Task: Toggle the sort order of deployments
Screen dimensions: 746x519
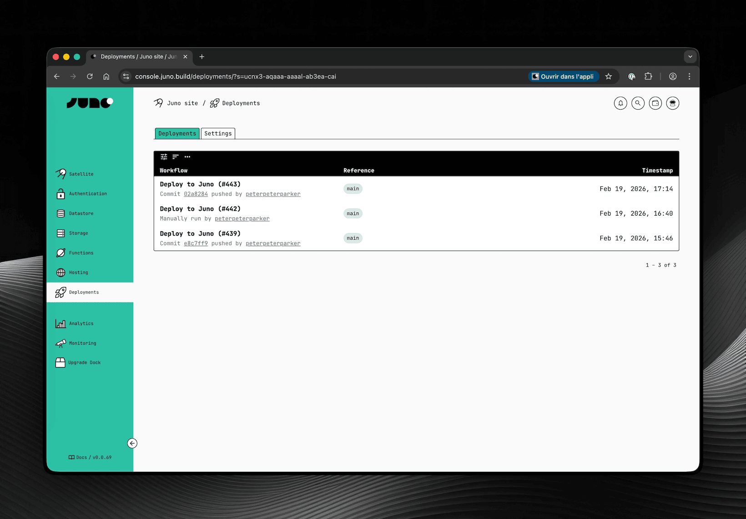Action: pos(176,156)
